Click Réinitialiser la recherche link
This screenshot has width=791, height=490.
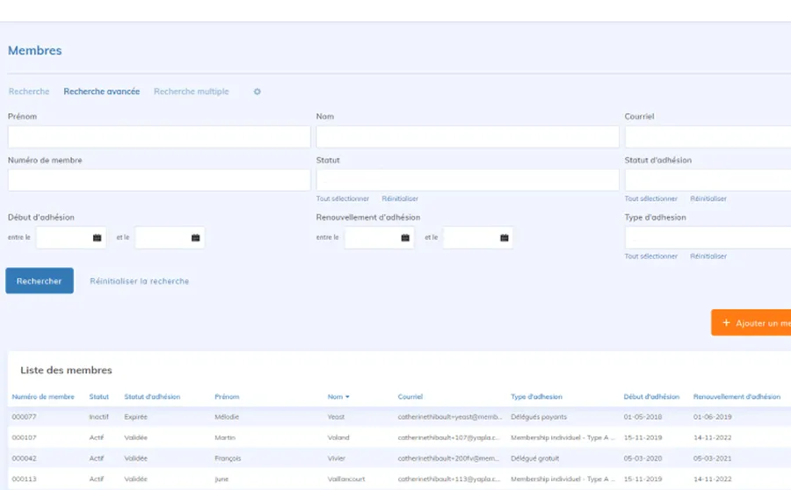coord(139,282)
